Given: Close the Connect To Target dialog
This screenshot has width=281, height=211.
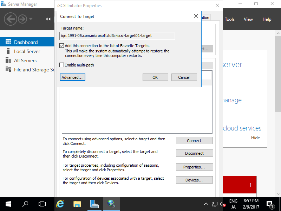Looking at the screenshot, I should [x=196, y=16].
